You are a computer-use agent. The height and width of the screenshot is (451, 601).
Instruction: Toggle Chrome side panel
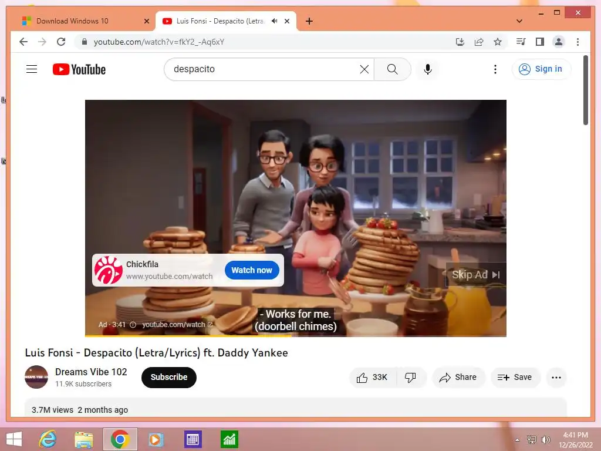tap(540, 42)
